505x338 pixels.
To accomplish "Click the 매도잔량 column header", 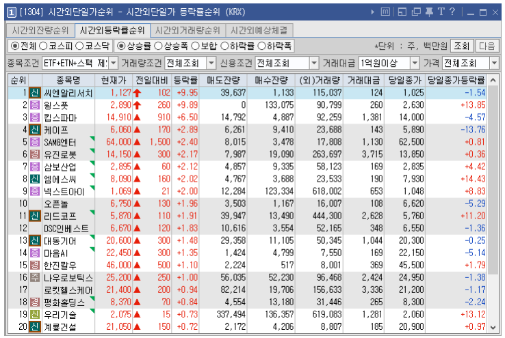I will [x=223, y=80].
